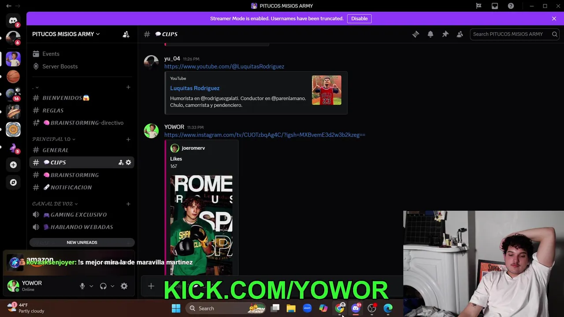Join GAMING EXCLUSIVO voice channel
The image size is (564, 317).
point(82,214)
